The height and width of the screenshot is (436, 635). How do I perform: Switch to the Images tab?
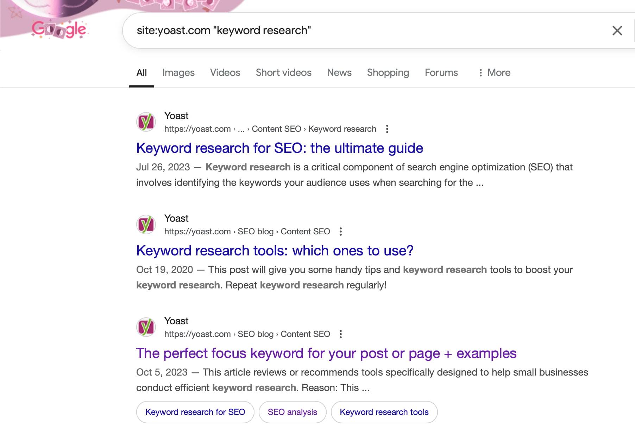pos(178,72)
